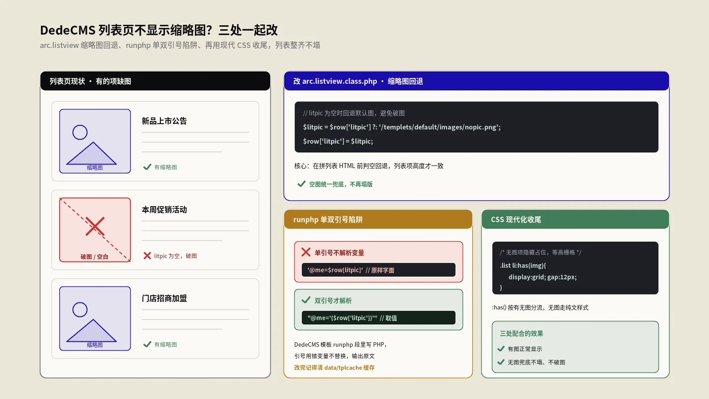
Task: Select the runphp 单双引号陷阱 header
Action: 378,219
